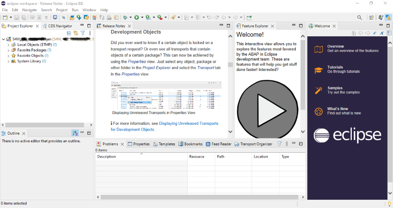Switch to the Templates tab
Viewport: 393px width, 208px height.
point(164,144)
